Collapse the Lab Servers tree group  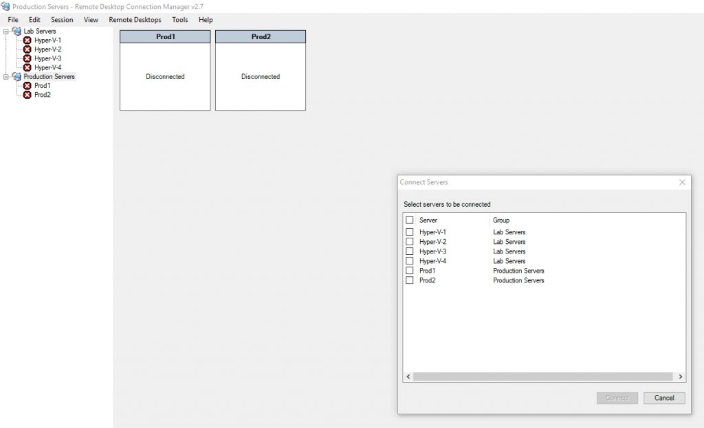[x=5, y=32]
